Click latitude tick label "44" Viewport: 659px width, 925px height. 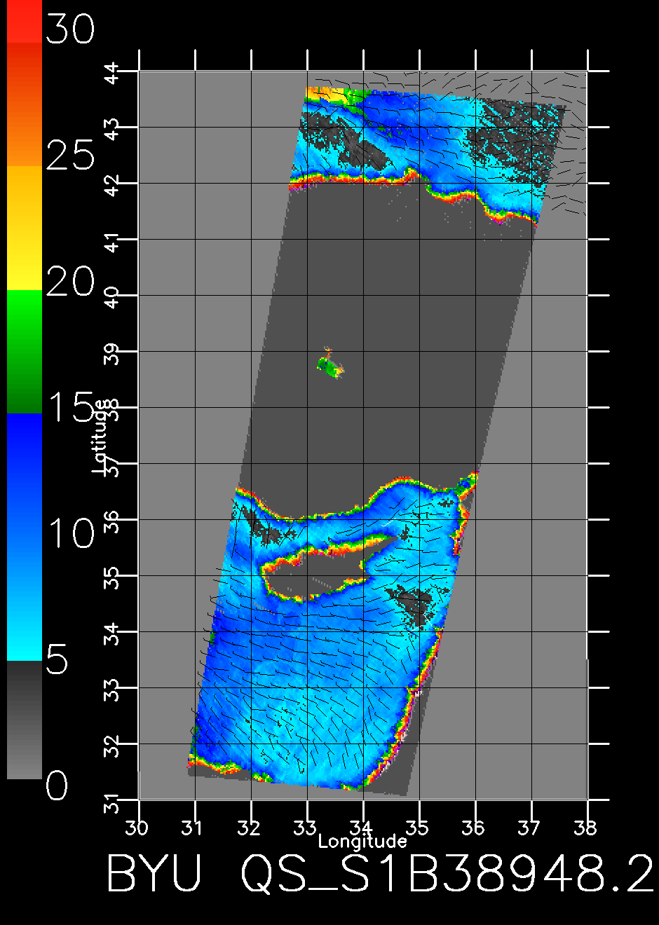pyautogui.click(x=113, y=72)
